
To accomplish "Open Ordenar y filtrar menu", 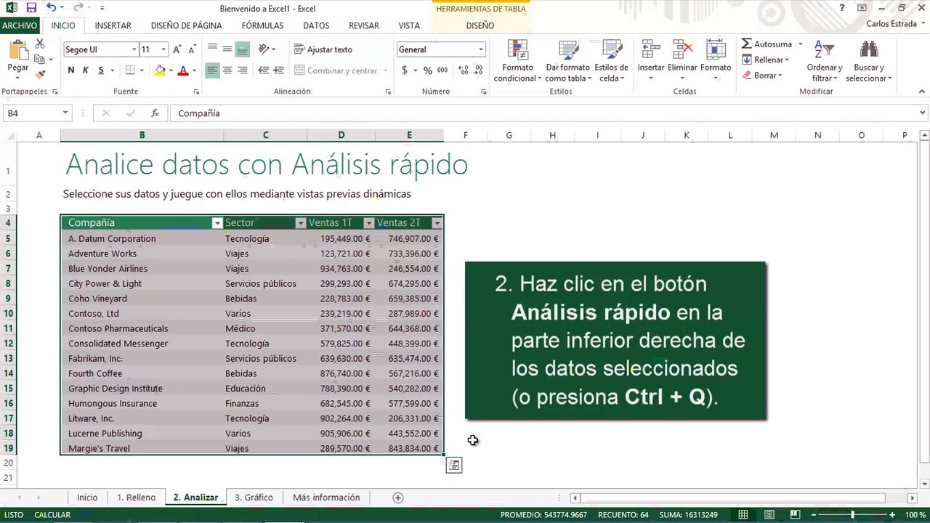I will pyautogui.click(x=825, y=62).
